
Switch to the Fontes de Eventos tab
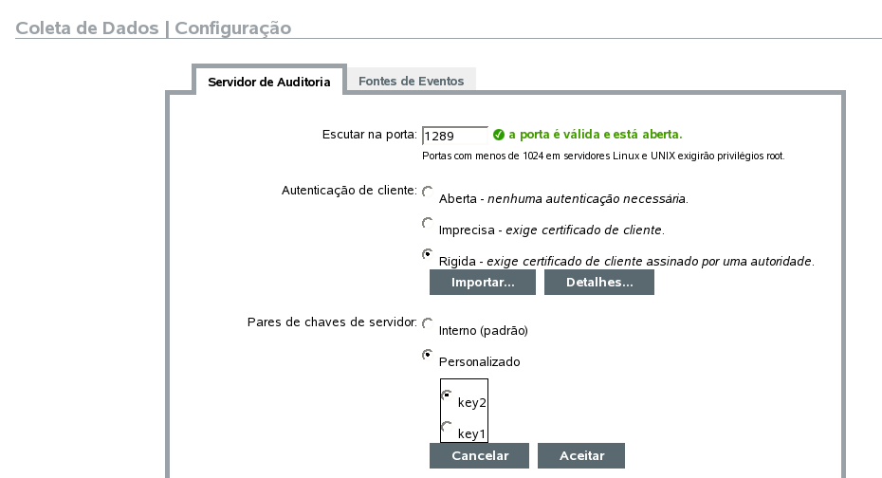(411, 82)
